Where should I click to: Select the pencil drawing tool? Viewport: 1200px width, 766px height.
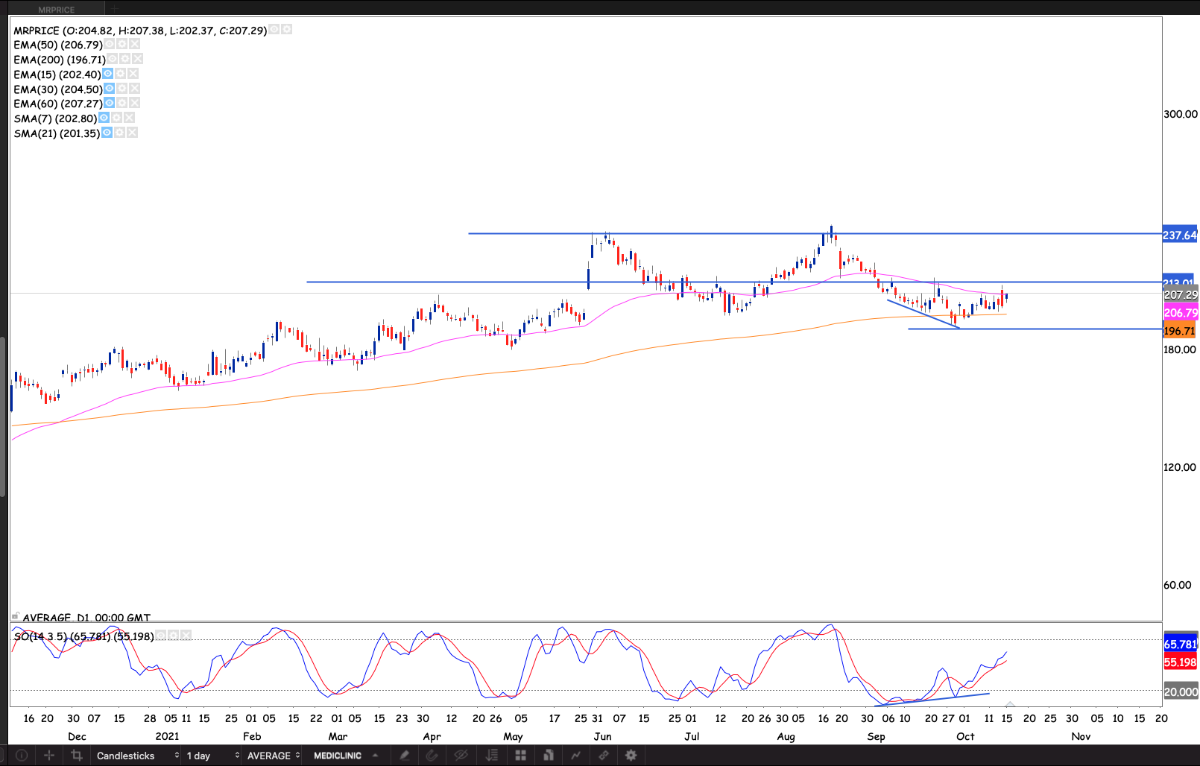[404, 756]
